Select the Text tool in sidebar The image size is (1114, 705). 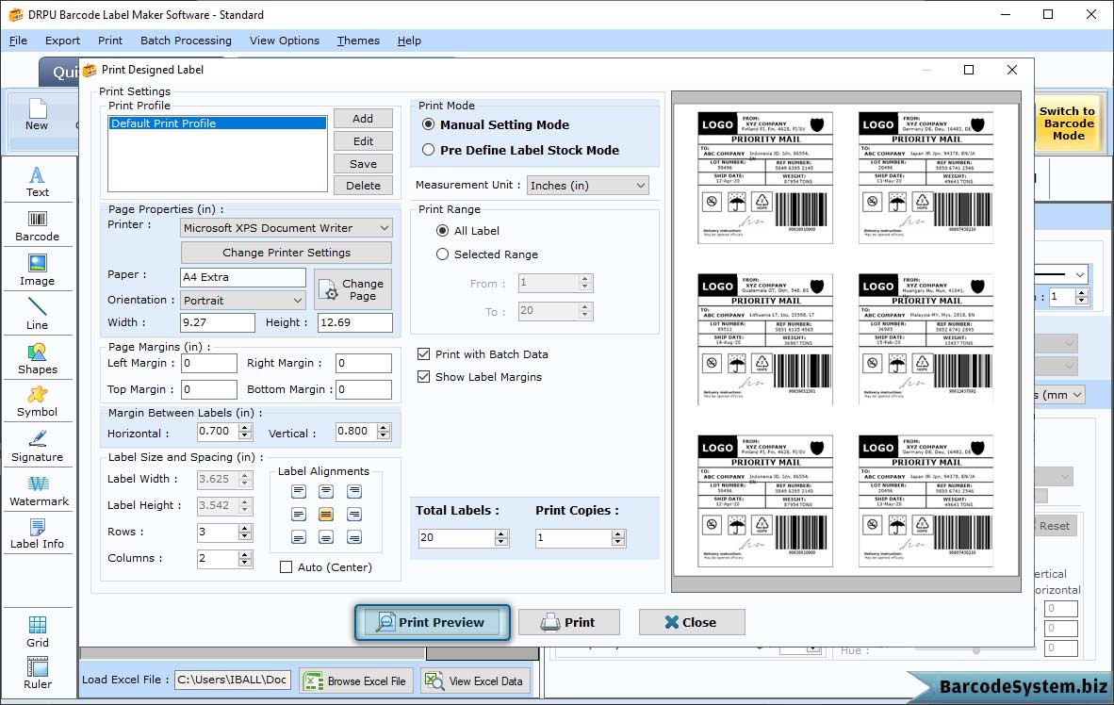37,180
